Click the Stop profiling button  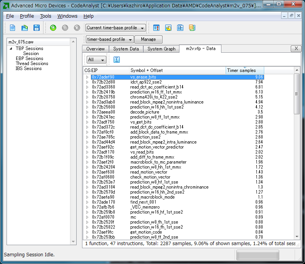tap(77, 28)
